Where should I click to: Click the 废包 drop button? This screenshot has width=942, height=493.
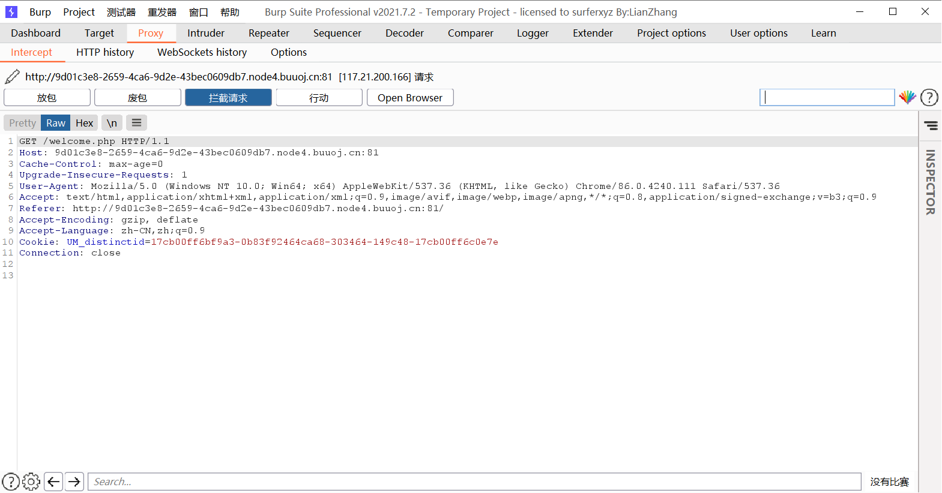(x=137, y=98)
